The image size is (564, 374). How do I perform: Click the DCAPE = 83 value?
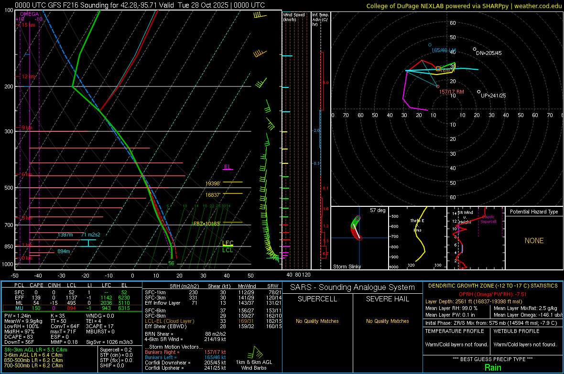(18, 337)
